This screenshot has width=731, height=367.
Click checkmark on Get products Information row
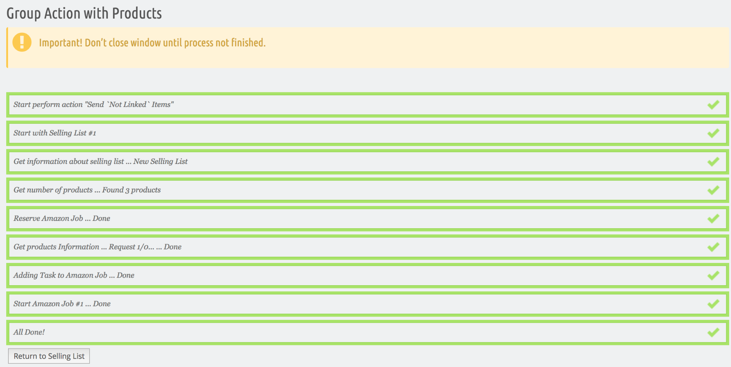713,247
